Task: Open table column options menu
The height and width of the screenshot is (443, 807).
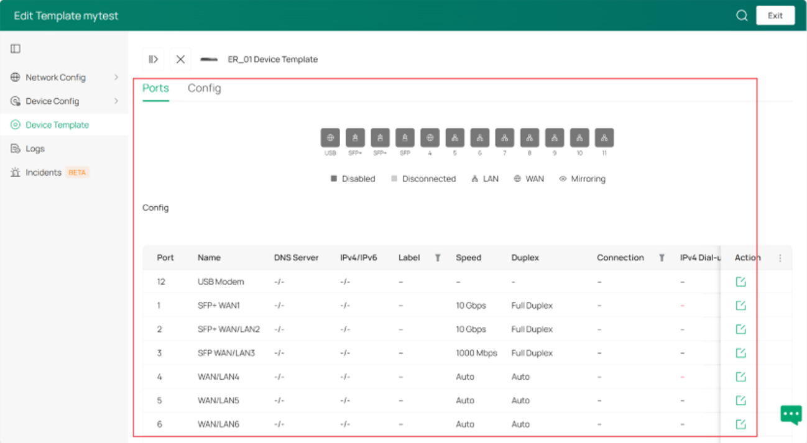Action: [x=780, y=258]
